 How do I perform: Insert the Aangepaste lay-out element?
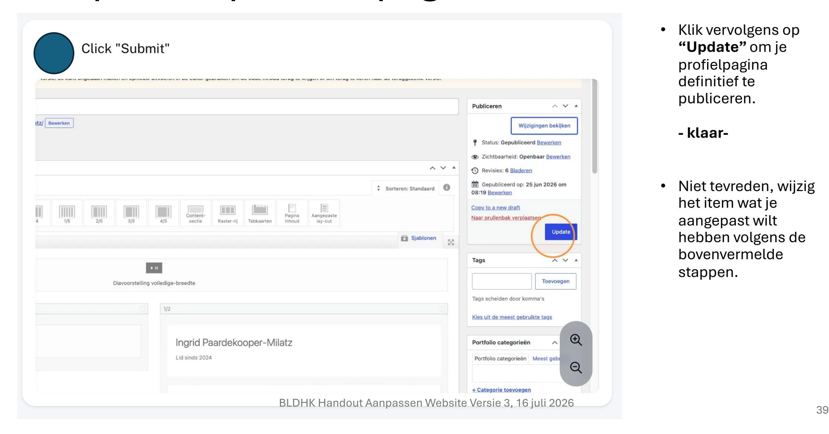324,213
